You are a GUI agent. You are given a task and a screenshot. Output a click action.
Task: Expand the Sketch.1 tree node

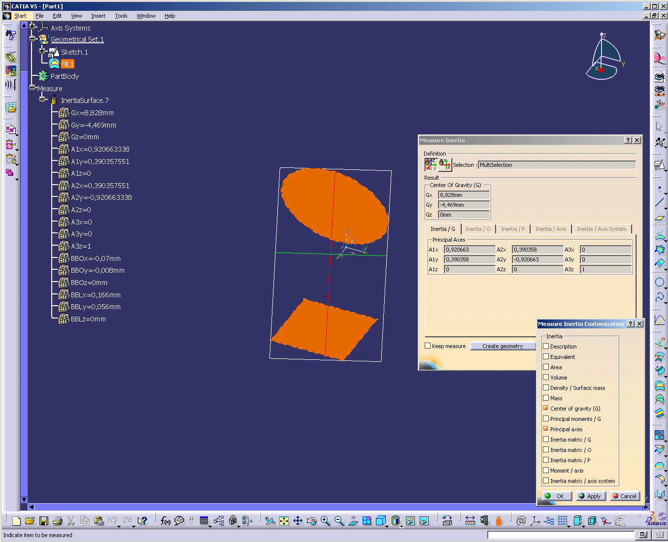pos(43,50)
